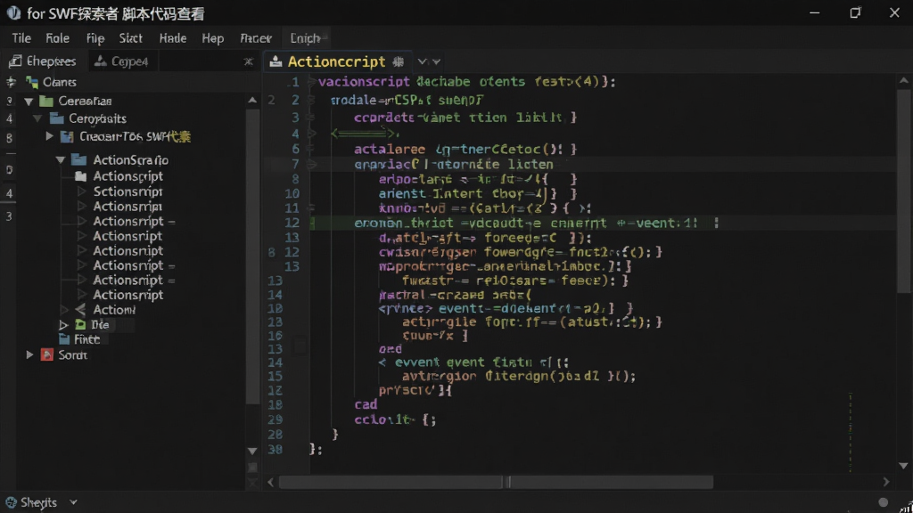913x513 pixels.
Task: Click the editor vertical scroll down arrow
Action: pyautogui.click(x=903, y=466)
